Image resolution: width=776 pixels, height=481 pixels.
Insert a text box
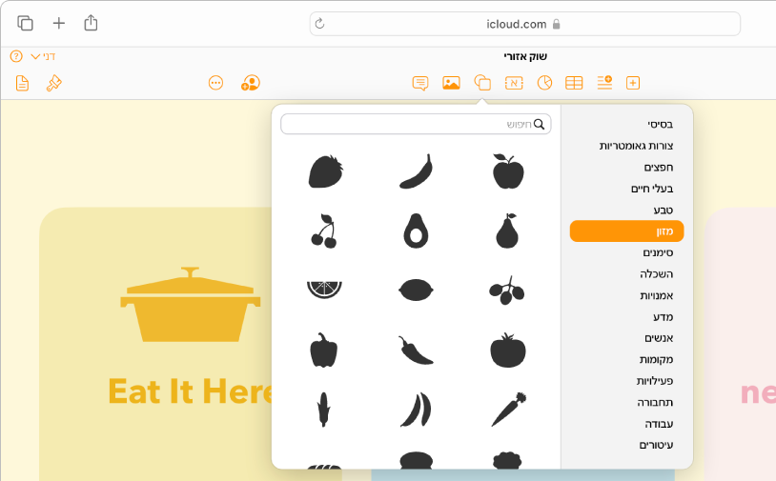tap(514, 83)
